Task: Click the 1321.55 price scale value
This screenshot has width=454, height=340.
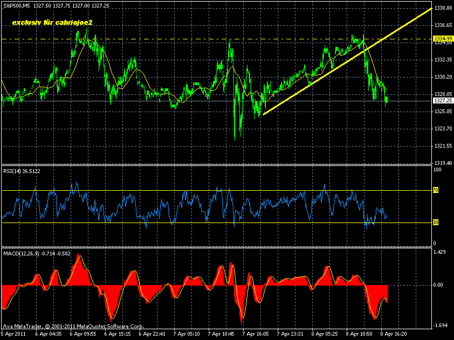Action: [x=443, y=146]
